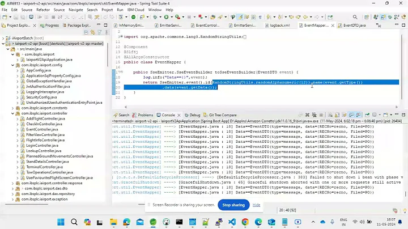Close the EventMapper.java tab

pyautogui.click(x=333, y=26)
